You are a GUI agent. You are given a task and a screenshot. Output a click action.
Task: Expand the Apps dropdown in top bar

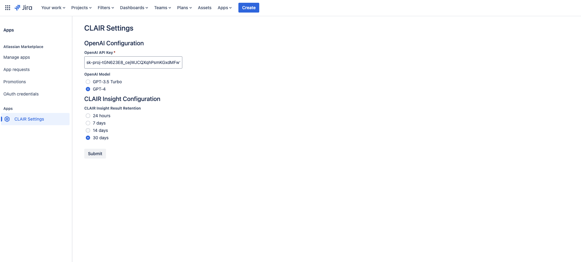(x=225, y=8)
